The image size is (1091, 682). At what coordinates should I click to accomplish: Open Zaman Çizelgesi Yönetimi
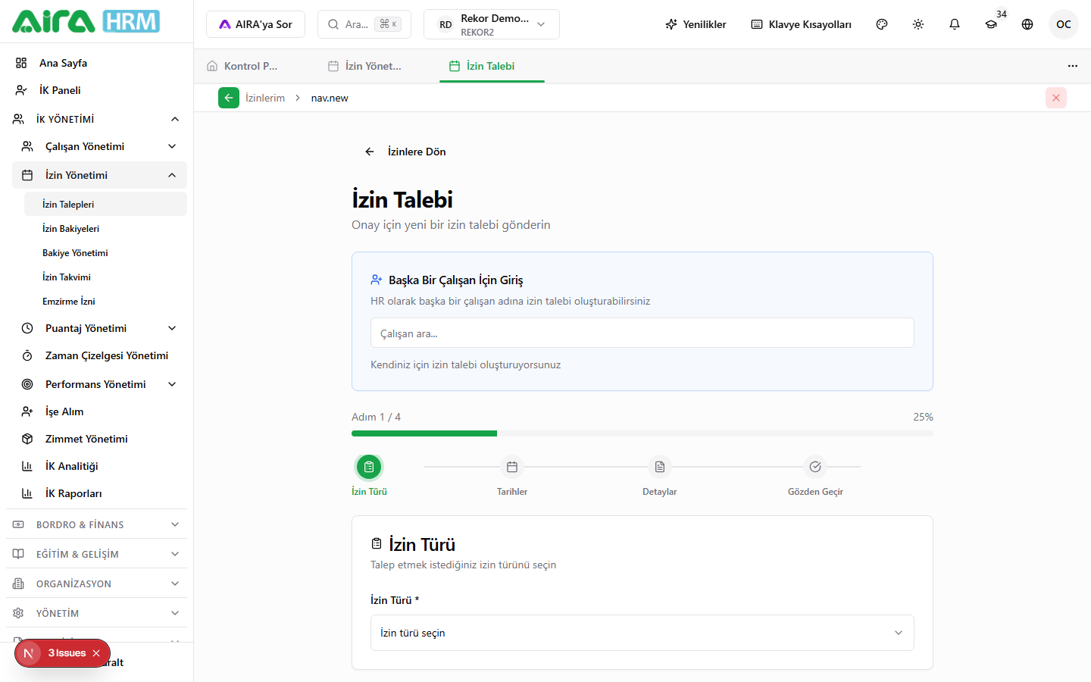click(99, 355)
